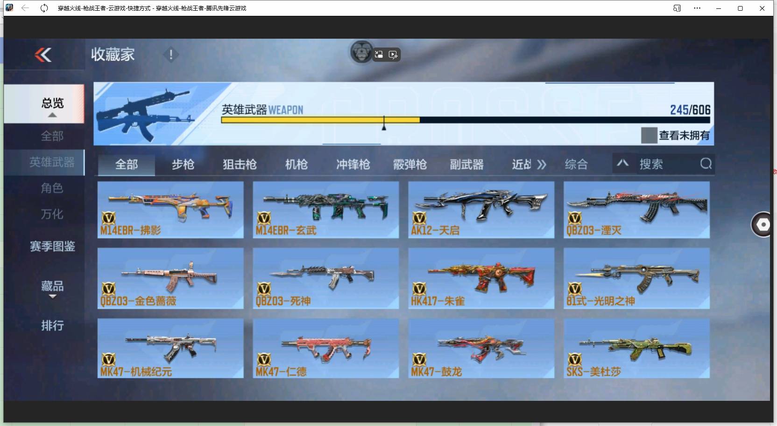The width and height of the screenshot is (777, 426).
Task: Click the magnifier search icon
Action: [706, 164]
